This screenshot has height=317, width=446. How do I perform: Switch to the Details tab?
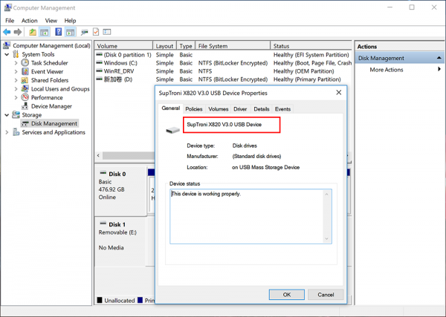pyautogui.click(x=262, y=109)
